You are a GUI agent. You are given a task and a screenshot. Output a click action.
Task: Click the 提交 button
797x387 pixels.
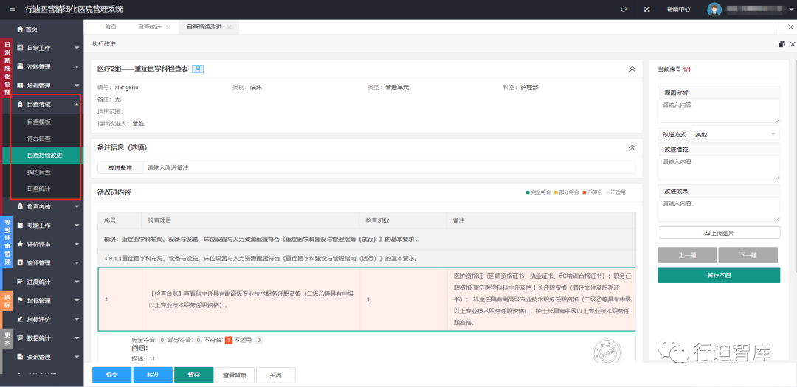coord(112,374)
